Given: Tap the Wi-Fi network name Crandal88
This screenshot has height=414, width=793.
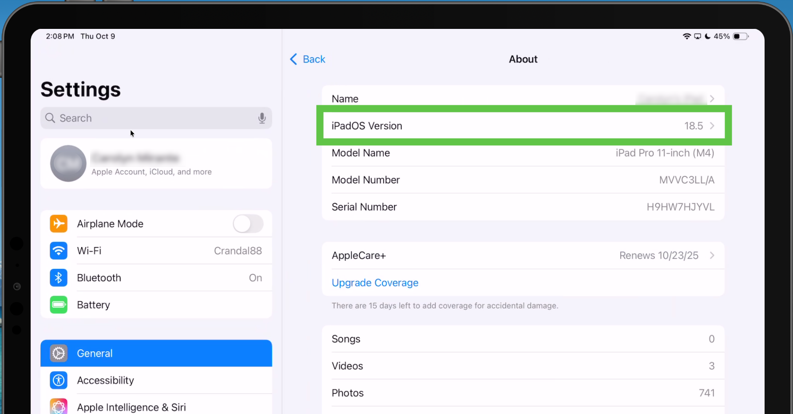Looking at the screenshot, I should (x=238, y=251).
